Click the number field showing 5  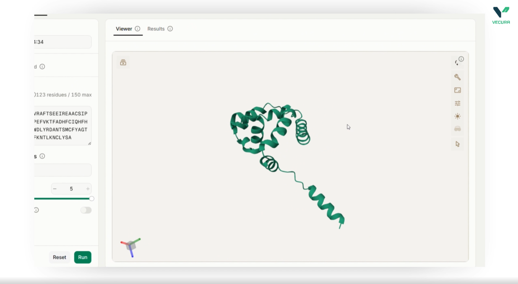(x=71, y=189)
